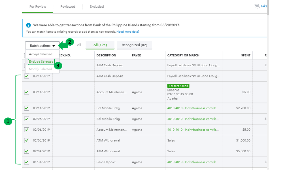Switch to the Reviewed tab
The height and width of the screenshot is (171, 283).
tap(68, 7)
